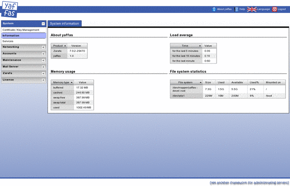Open the About yaffas info icon
Screen dimensions: 290x186
tap(214, 9)
